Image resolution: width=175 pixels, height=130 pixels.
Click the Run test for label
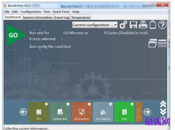(x=39, y=33)
